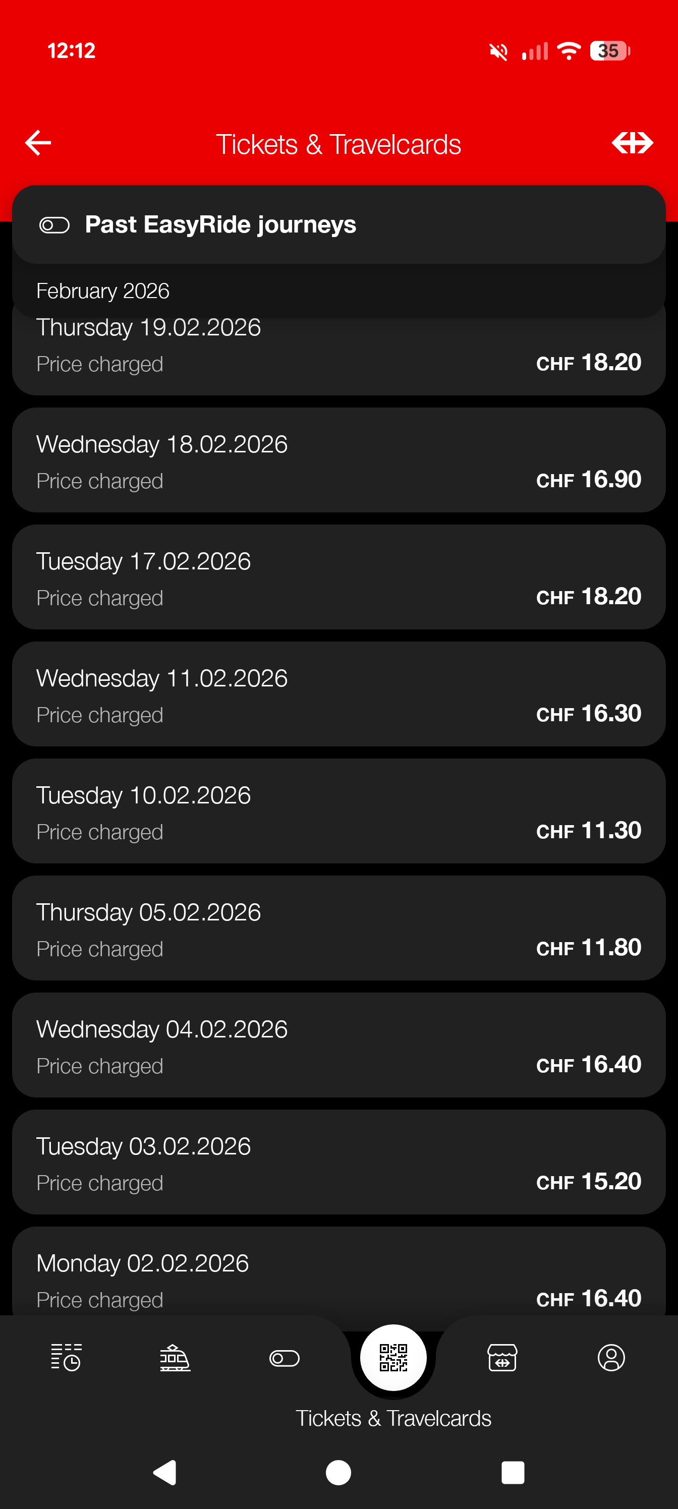View Thursday 05.02.2026 journey details
The width and height of the screenshot is (678, 1509).
coord(338,928)
